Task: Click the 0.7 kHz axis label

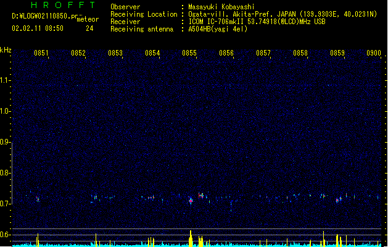Action: [x=5, y=204]
